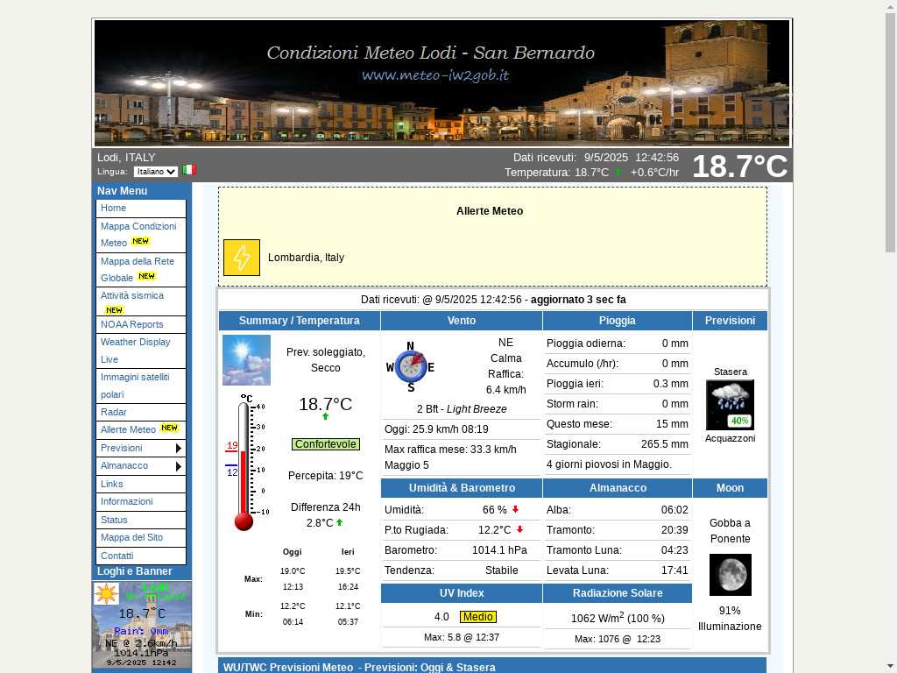
Task: Expand the Previsioni submenu
Action: (x=141, y=448)
